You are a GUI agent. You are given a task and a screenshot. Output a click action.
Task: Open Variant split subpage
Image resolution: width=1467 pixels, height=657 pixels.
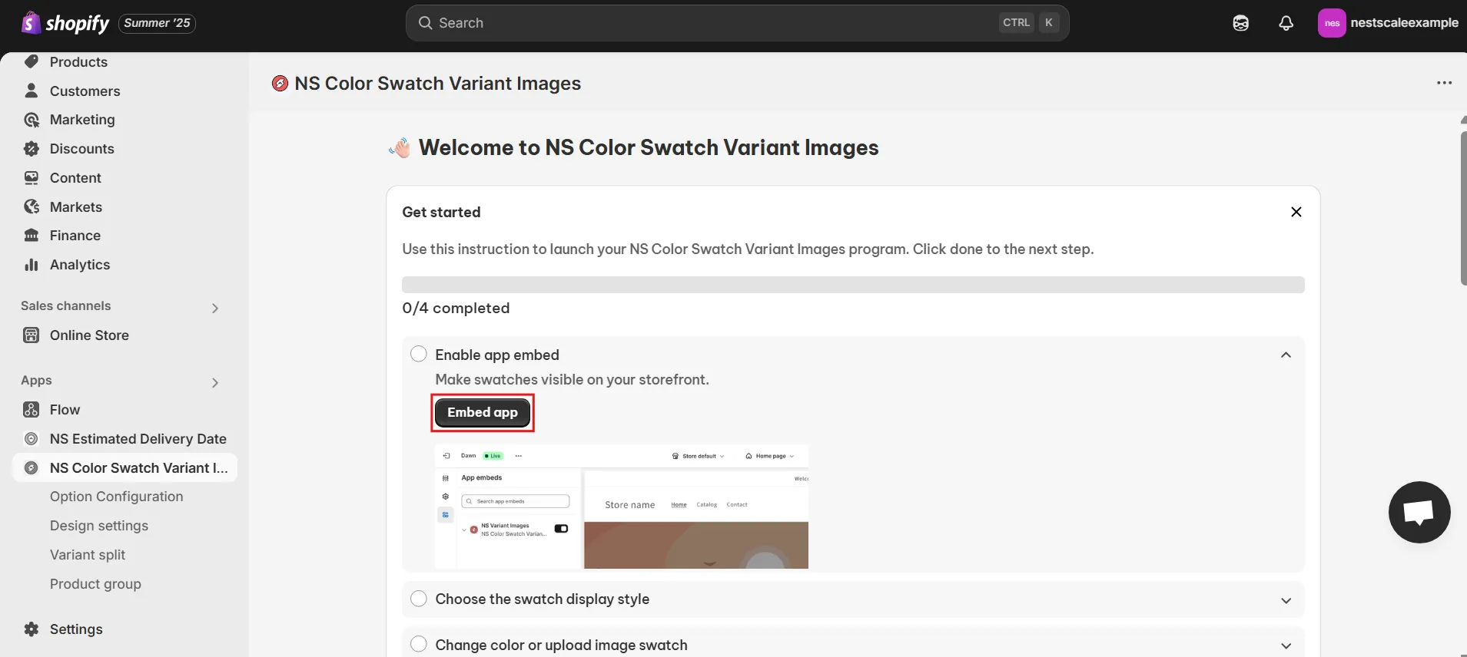click(x=88, y=555)
